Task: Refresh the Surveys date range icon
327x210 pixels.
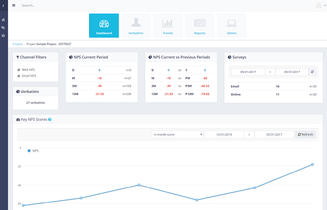Action: click(312, 72)
